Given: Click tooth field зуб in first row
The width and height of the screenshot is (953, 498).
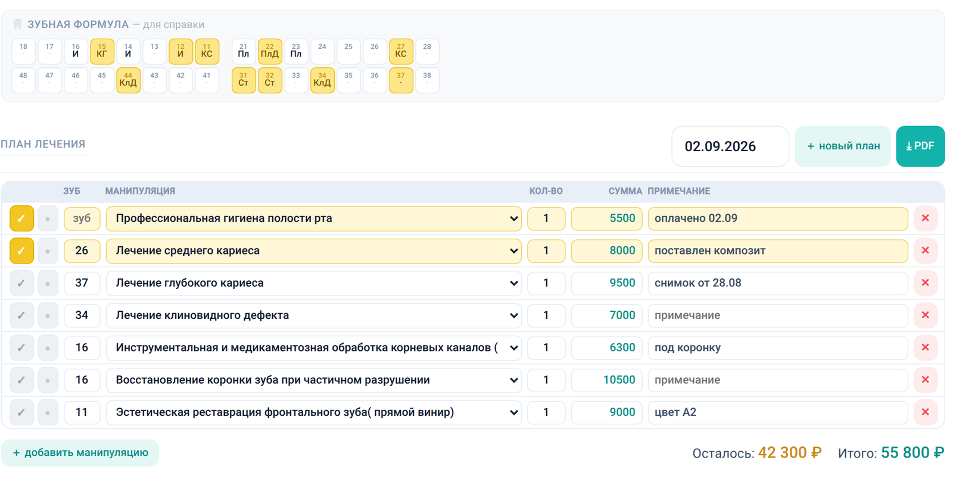Looking at the screenshot, I should (82, 218).
